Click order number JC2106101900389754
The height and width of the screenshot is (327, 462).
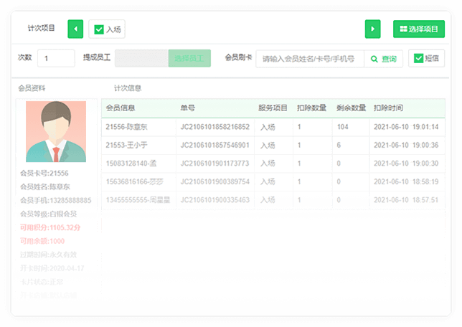pyautogui.click(x=214, y=181)
